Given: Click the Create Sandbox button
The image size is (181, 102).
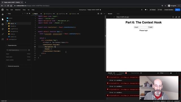Looking at the screenshot, I should 169,10.
